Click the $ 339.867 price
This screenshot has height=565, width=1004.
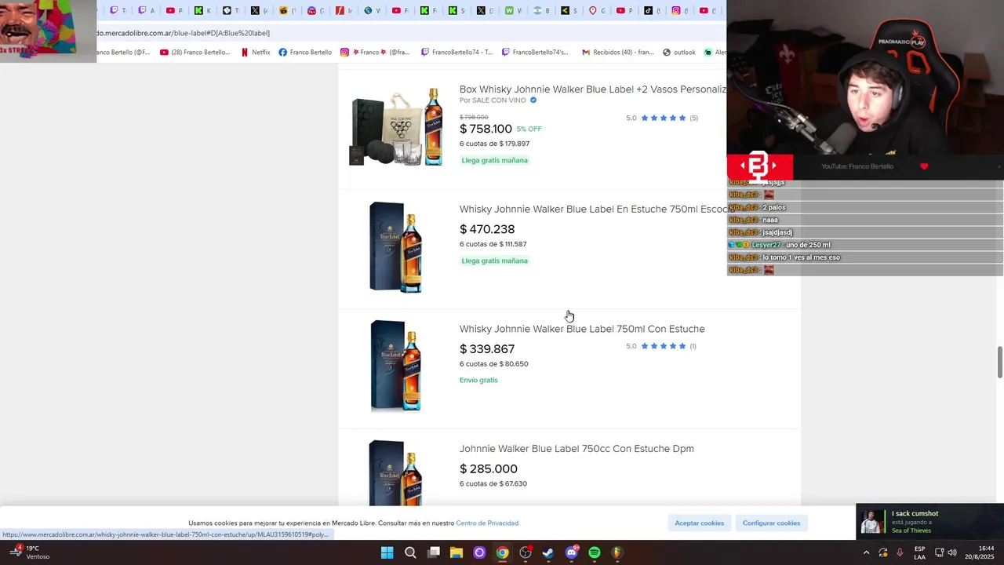point(487,349)
